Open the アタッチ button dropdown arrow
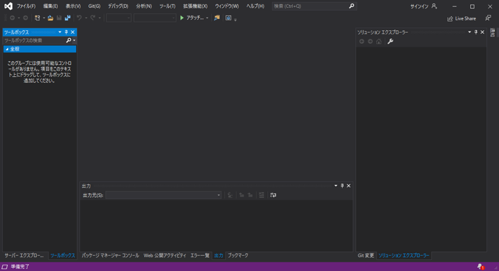 (207, 18)
